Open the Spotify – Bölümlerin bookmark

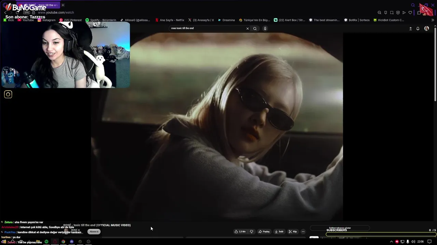[x=101, y=20]
